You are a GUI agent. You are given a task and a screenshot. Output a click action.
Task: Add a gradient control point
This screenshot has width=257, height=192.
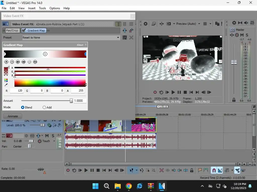click(x=6, y=62)
